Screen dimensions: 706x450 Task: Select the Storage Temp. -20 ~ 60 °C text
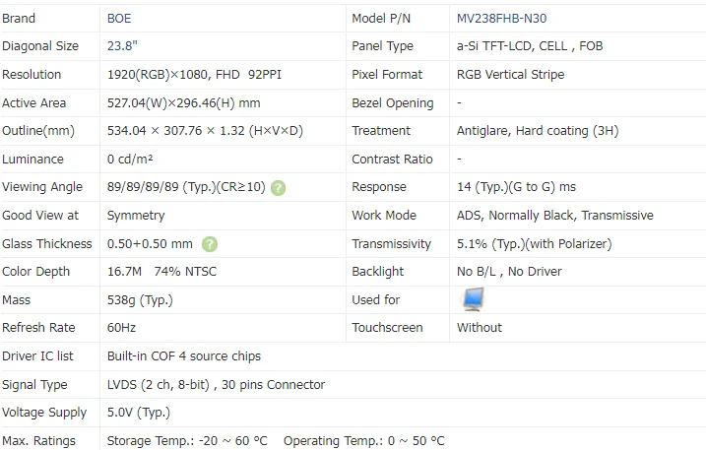click(187, 440)
